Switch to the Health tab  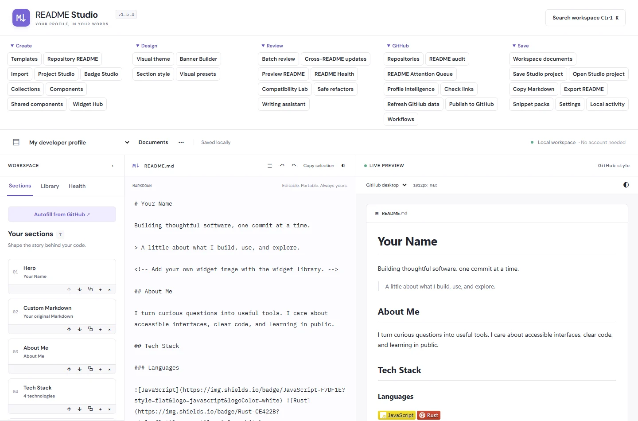(x=77, y=186)
